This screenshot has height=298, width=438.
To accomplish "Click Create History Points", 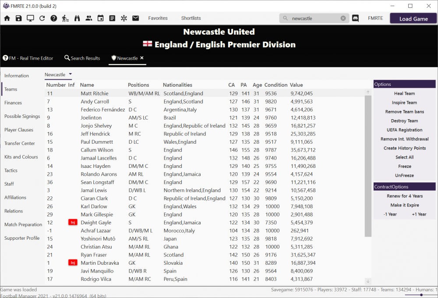I will pyautogui.click(x=404, y=148).
